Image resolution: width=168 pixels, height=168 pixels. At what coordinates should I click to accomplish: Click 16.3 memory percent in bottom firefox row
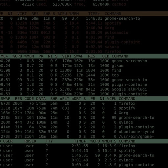pyautogui.click(x=107, y=146)
